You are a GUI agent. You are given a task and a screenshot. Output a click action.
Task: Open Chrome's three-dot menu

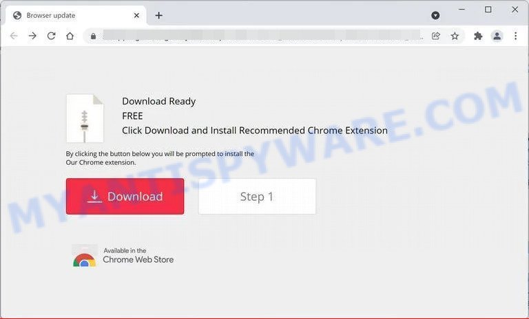515,36
